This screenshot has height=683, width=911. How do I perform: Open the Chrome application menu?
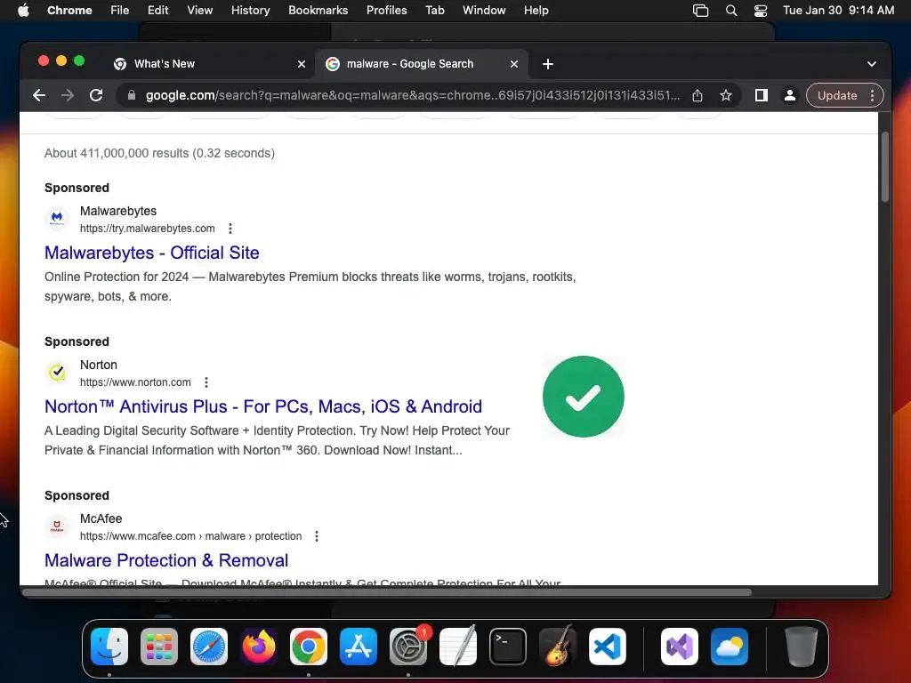point(69,10)
